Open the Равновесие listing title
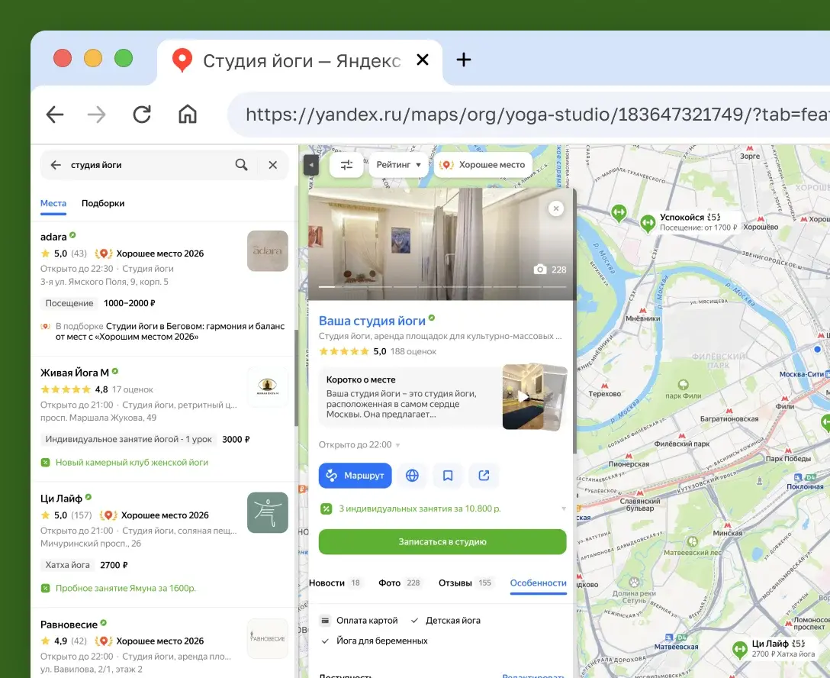830x678 pixels. [x=69, y=625]
